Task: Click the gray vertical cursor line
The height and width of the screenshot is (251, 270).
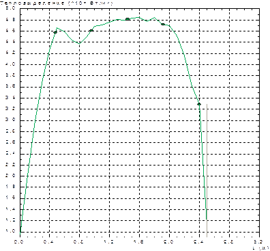Action: tap(207, 170)
